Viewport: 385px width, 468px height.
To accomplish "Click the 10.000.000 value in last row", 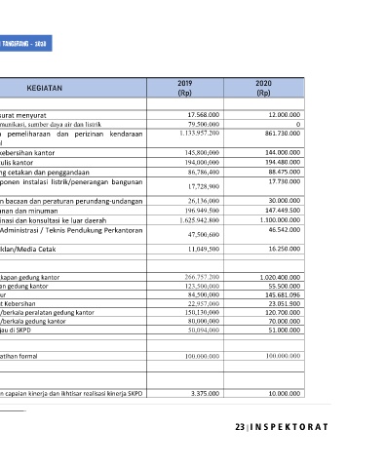I will click(x=285, y=394).
